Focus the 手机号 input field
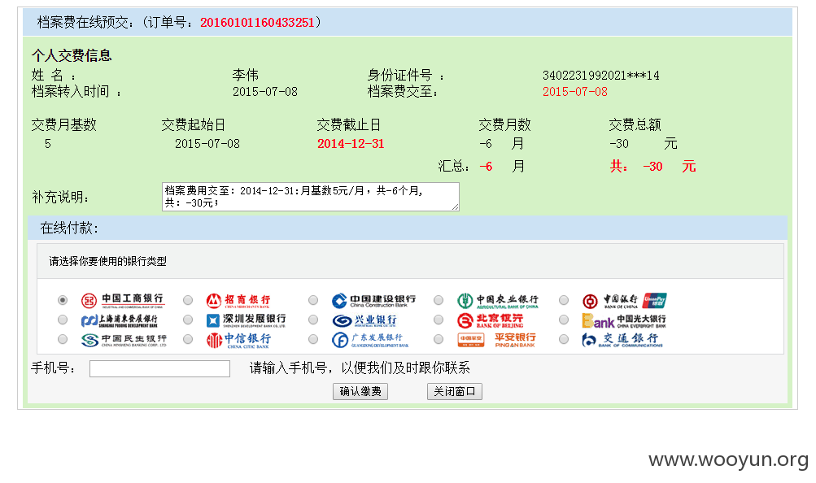 (159, 368)
